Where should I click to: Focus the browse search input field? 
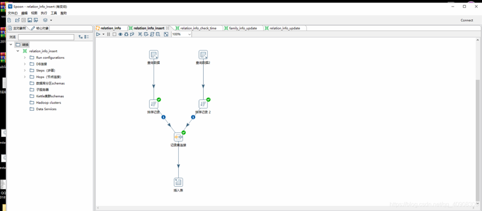46,37
